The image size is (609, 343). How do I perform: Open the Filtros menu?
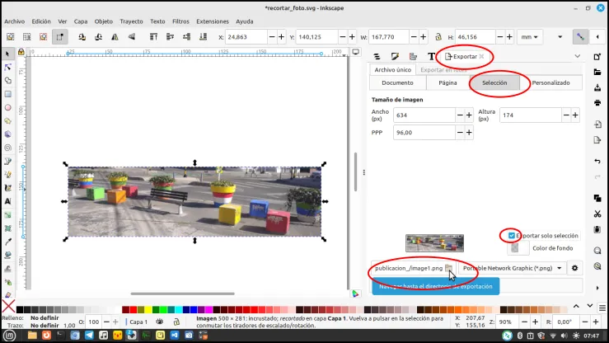[180, 21]
